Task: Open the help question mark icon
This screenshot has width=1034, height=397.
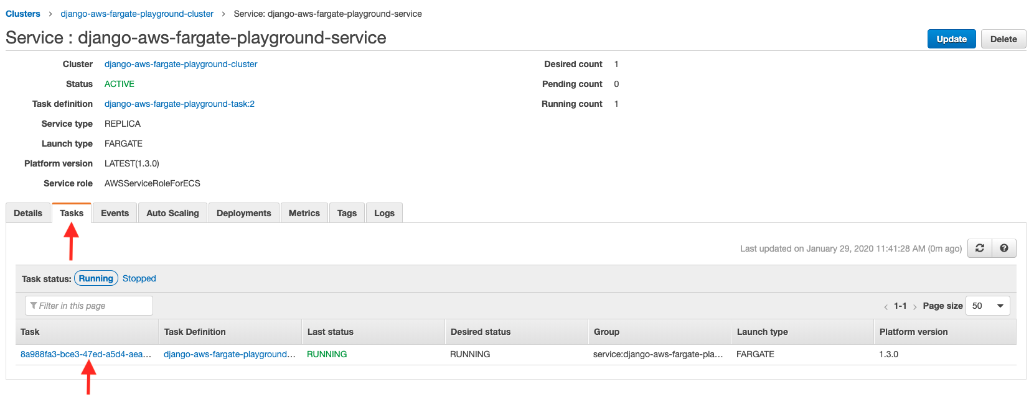Action: click(1004, 248)
